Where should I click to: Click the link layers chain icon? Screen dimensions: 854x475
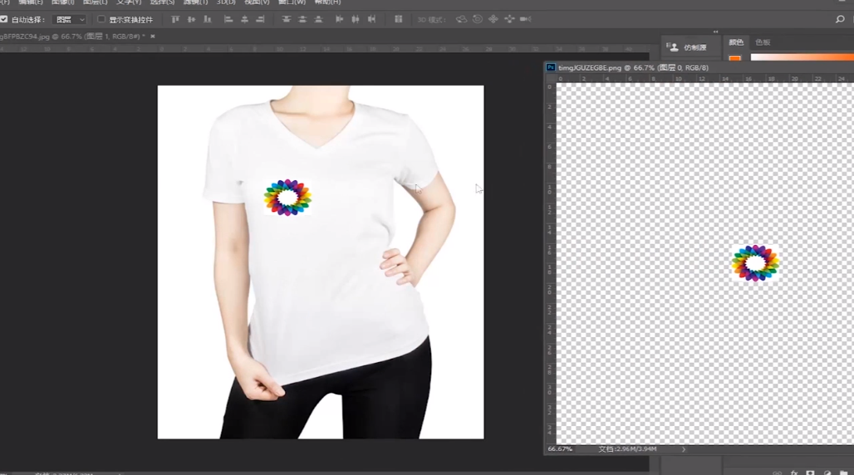pyautogui.click(x=778, y=473)
